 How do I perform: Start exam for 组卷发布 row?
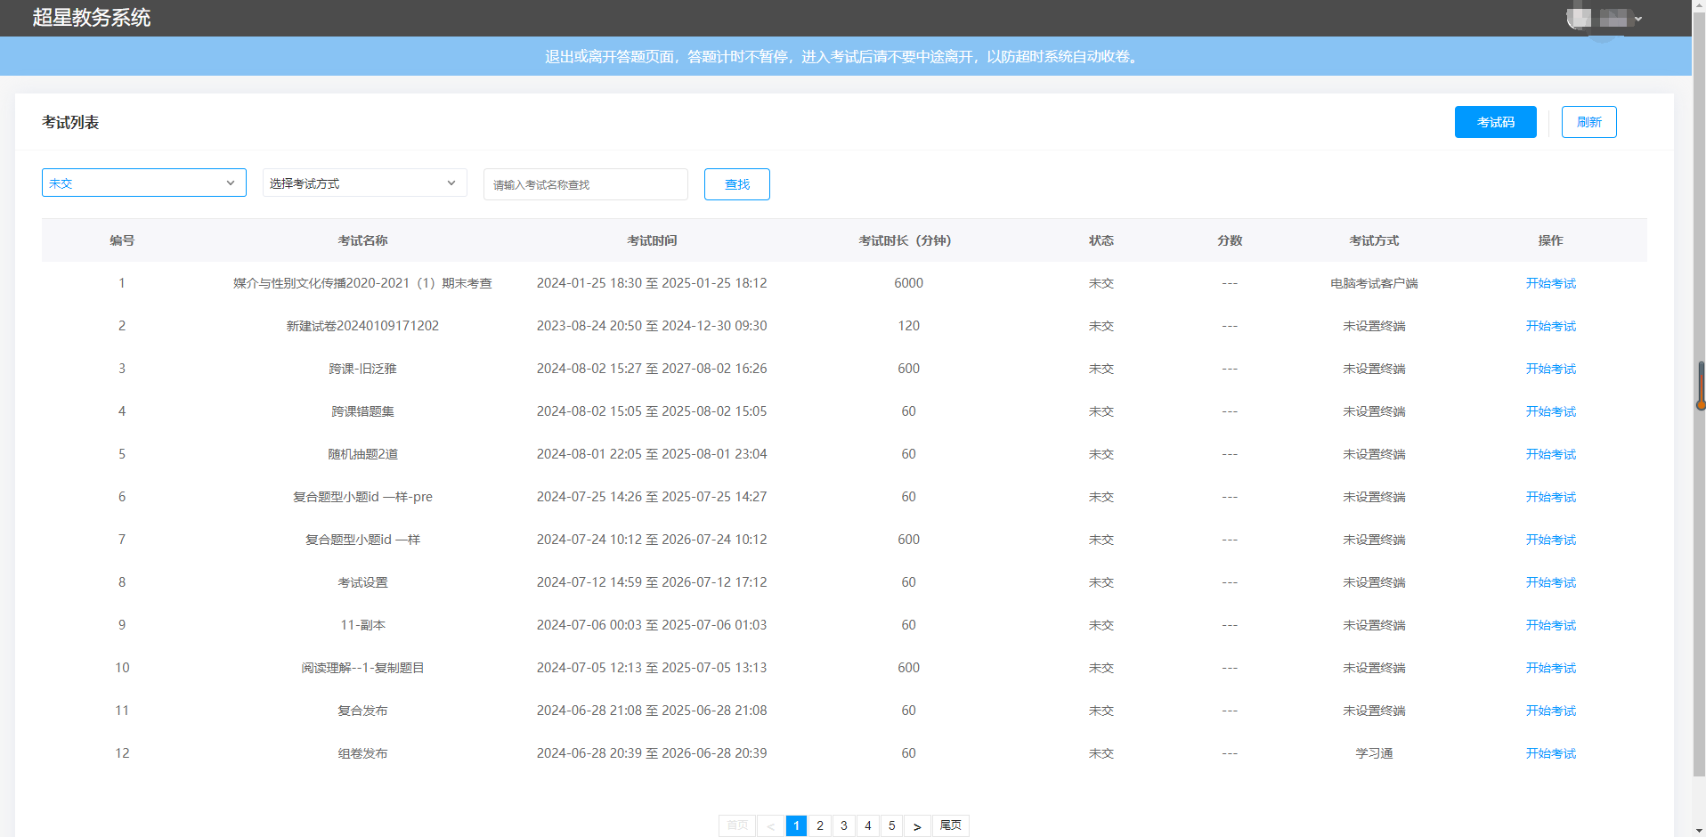[x=1551, y=753]
